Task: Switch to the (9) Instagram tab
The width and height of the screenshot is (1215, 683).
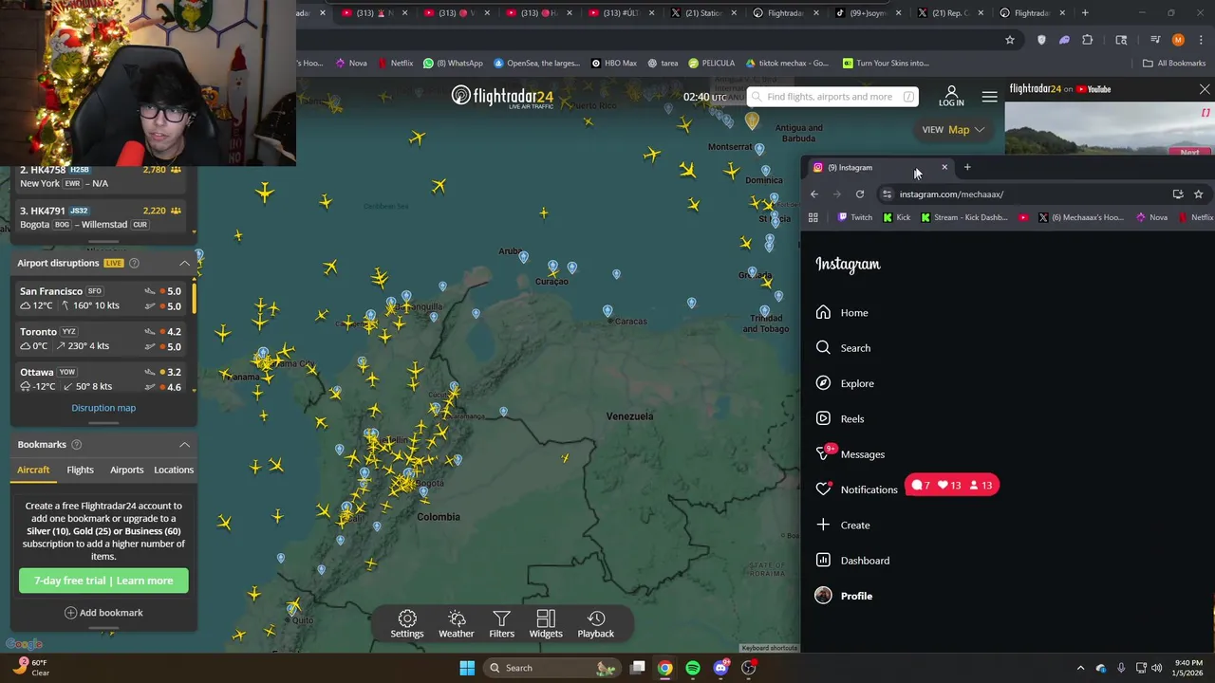Action: pyautogui.click(x=879, y=168)
